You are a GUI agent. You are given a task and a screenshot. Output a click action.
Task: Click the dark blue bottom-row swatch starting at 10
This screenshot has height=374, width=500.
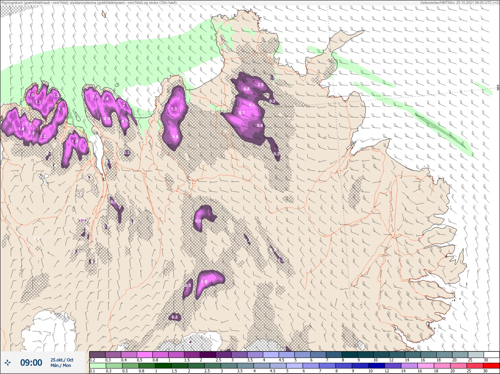tap(376, 366)
